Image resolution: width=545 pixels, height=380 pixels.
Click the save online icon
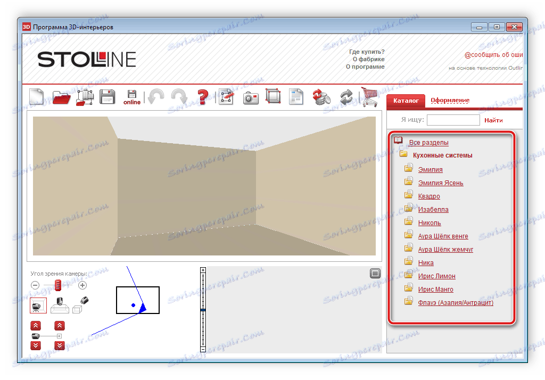[132, 97]
